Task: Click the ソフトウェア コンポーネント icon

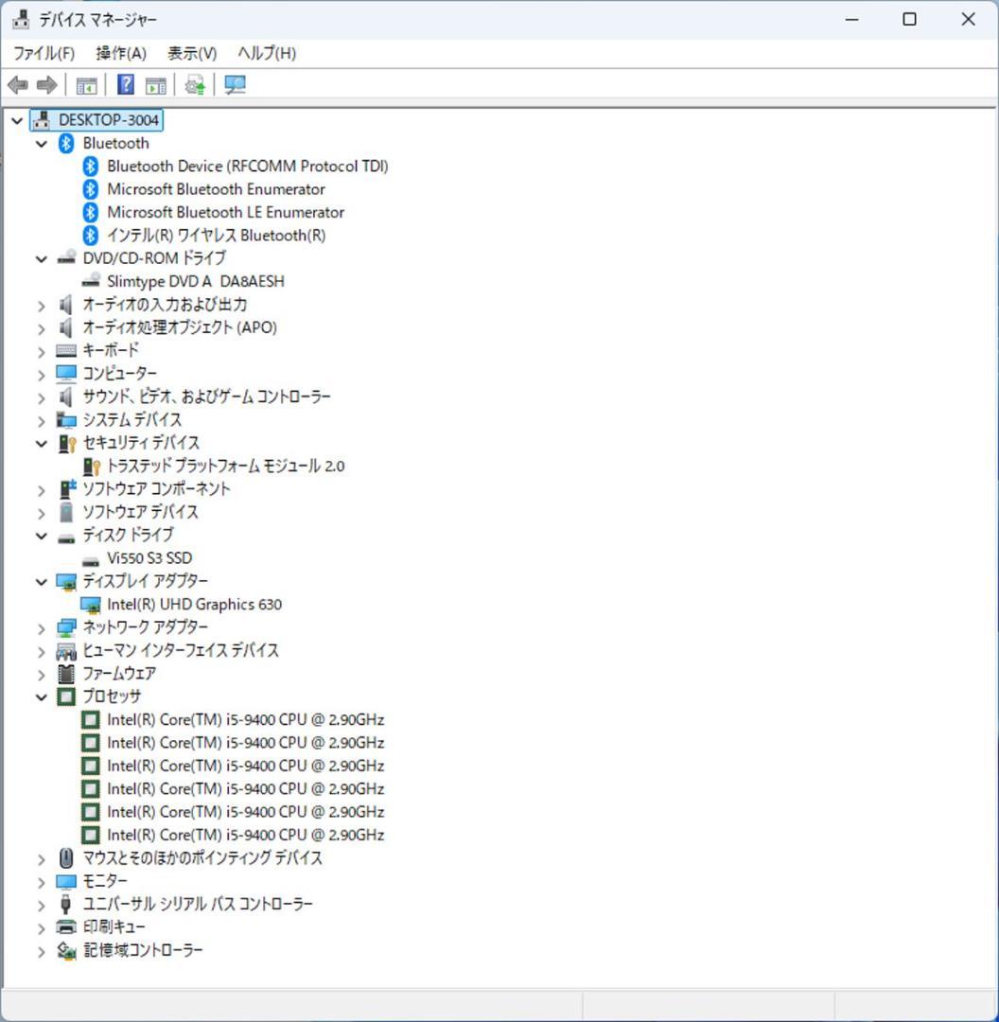Action: click(x=67, y=489)
